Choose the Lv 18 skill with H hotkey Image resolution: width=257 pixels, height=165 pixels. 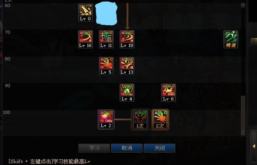point(127,39)
